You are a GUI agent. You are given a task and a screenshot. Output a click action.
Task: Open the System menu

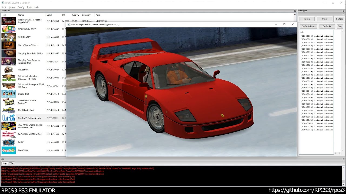pyautogui.click(x=12, y=7)
